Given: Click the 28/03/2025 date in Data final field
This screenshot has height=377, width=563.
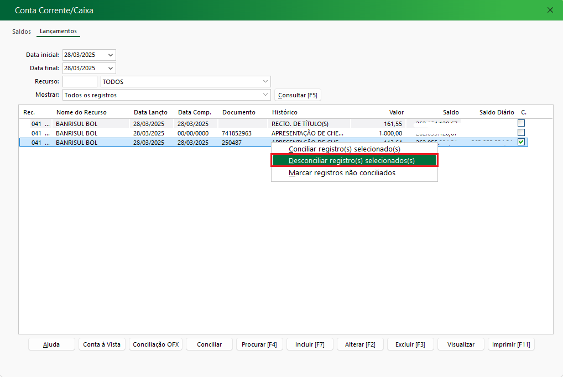Looking at the screenshot, I should click(80, 68).
